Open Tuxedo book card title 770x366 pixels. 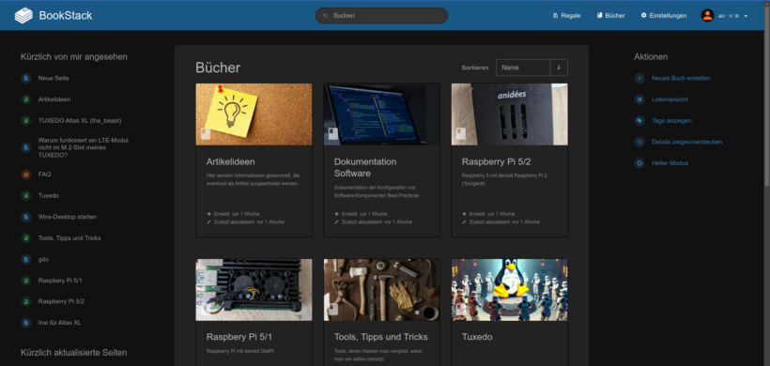pyautogui.click(x=477, y=337)
